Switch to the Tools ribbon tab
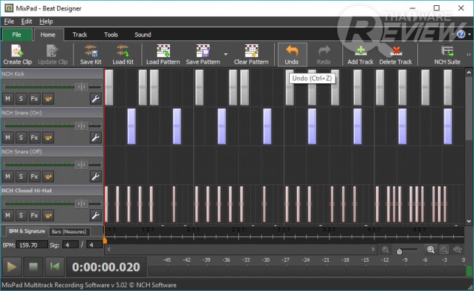The image size is (474, 291). tap(111, 34)
